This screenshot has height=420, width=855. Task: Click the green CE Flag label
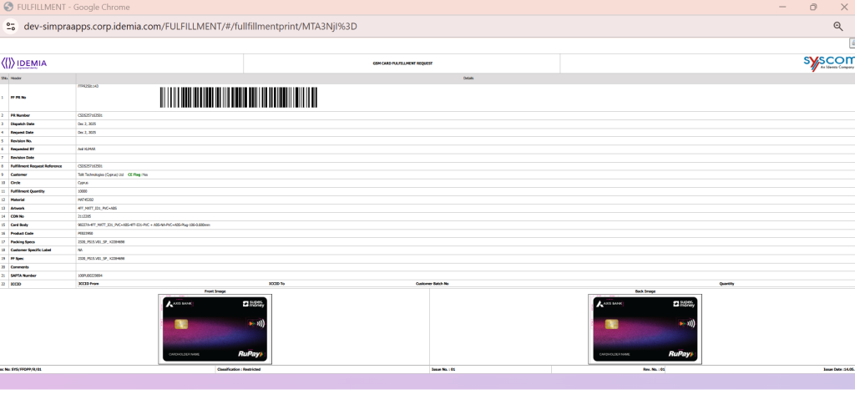pos(134,175)
